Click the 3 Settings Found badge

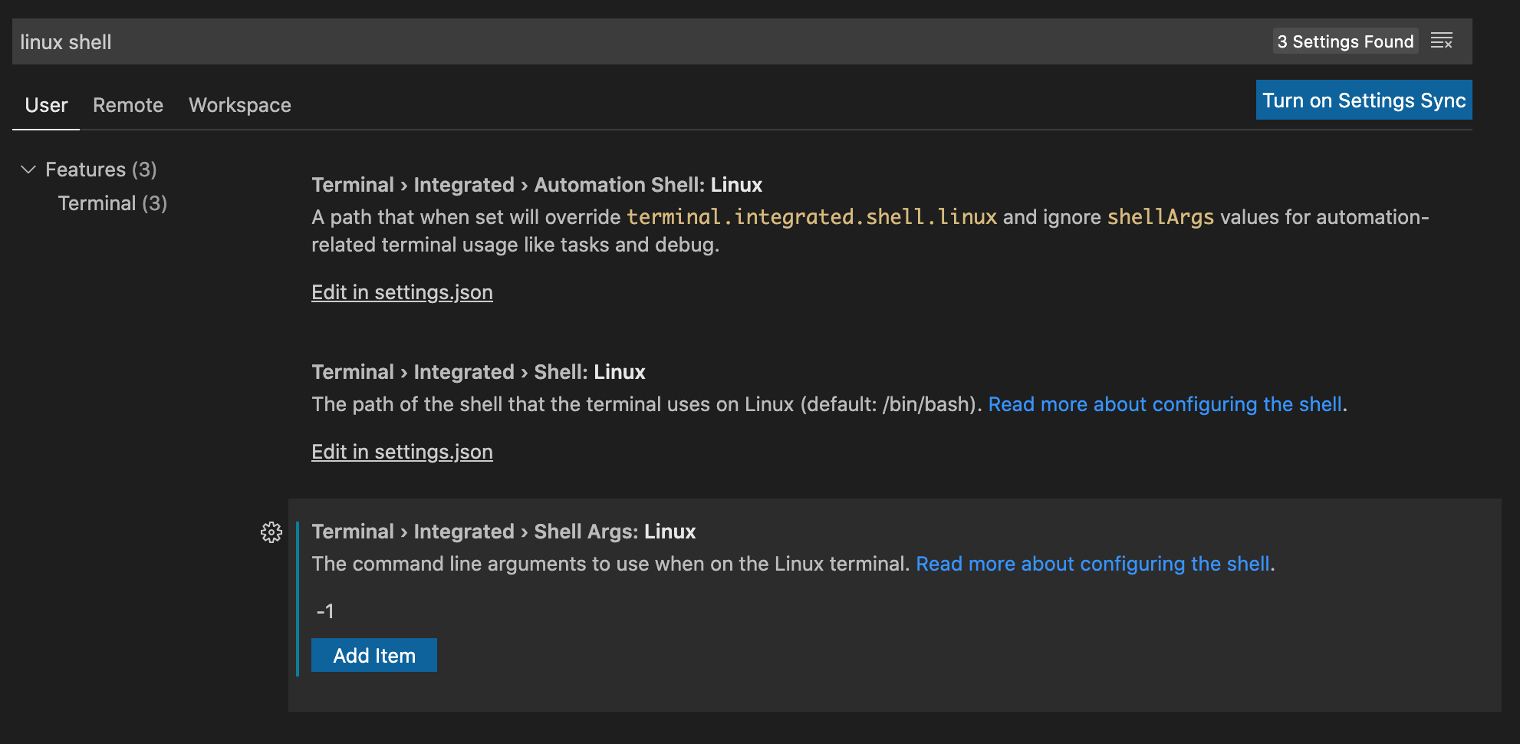point(1345,41)
